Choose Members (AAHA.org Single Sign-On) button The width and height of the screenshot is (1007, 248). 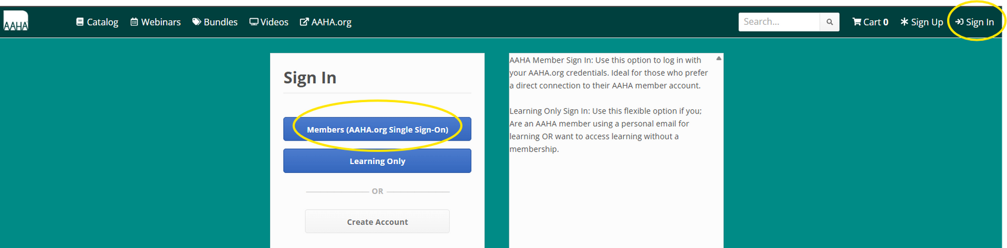377,129
